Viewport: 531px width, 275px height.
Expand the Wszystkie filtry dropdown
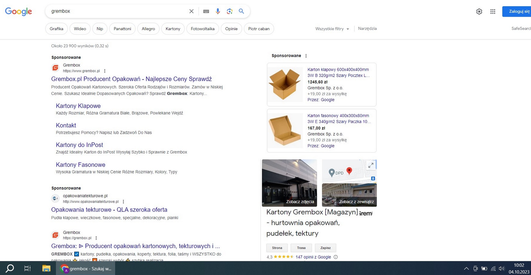[332, 29]
